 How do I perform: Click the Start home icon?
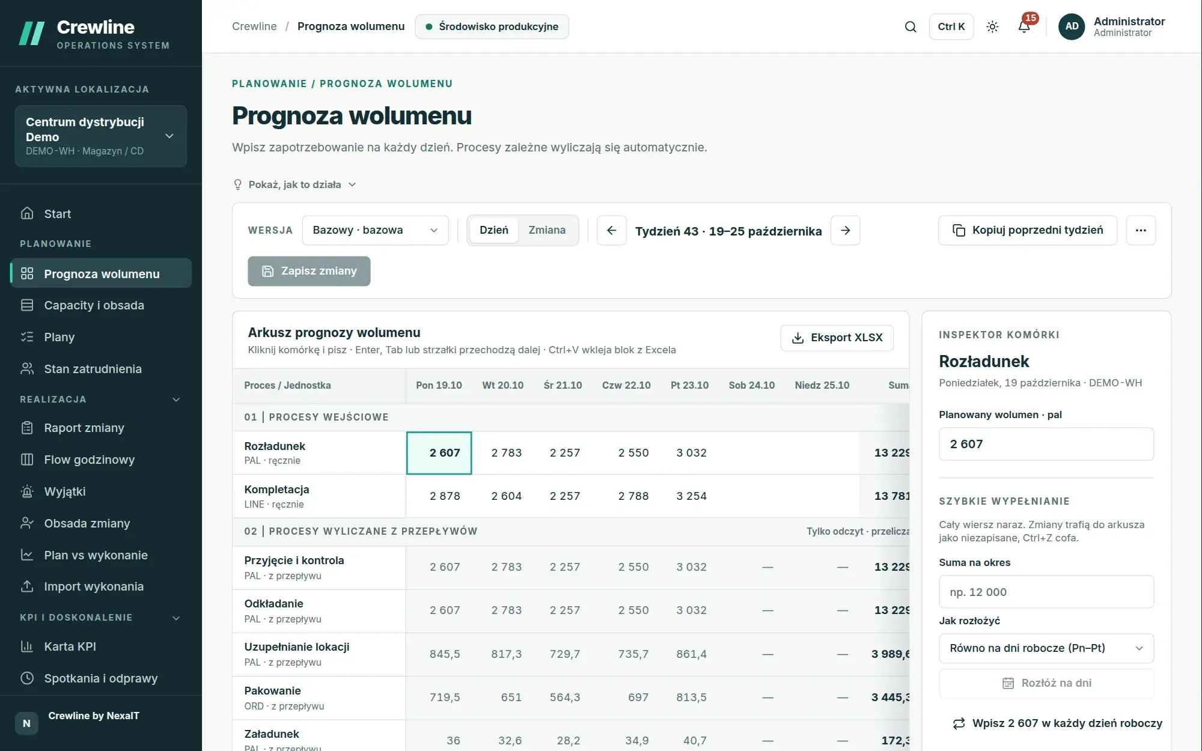click(27, 213)
